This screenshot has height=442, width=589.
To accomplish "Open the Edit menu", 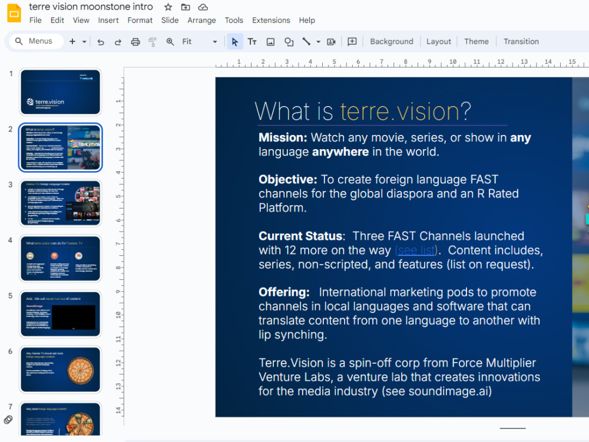I will point(57,20).
